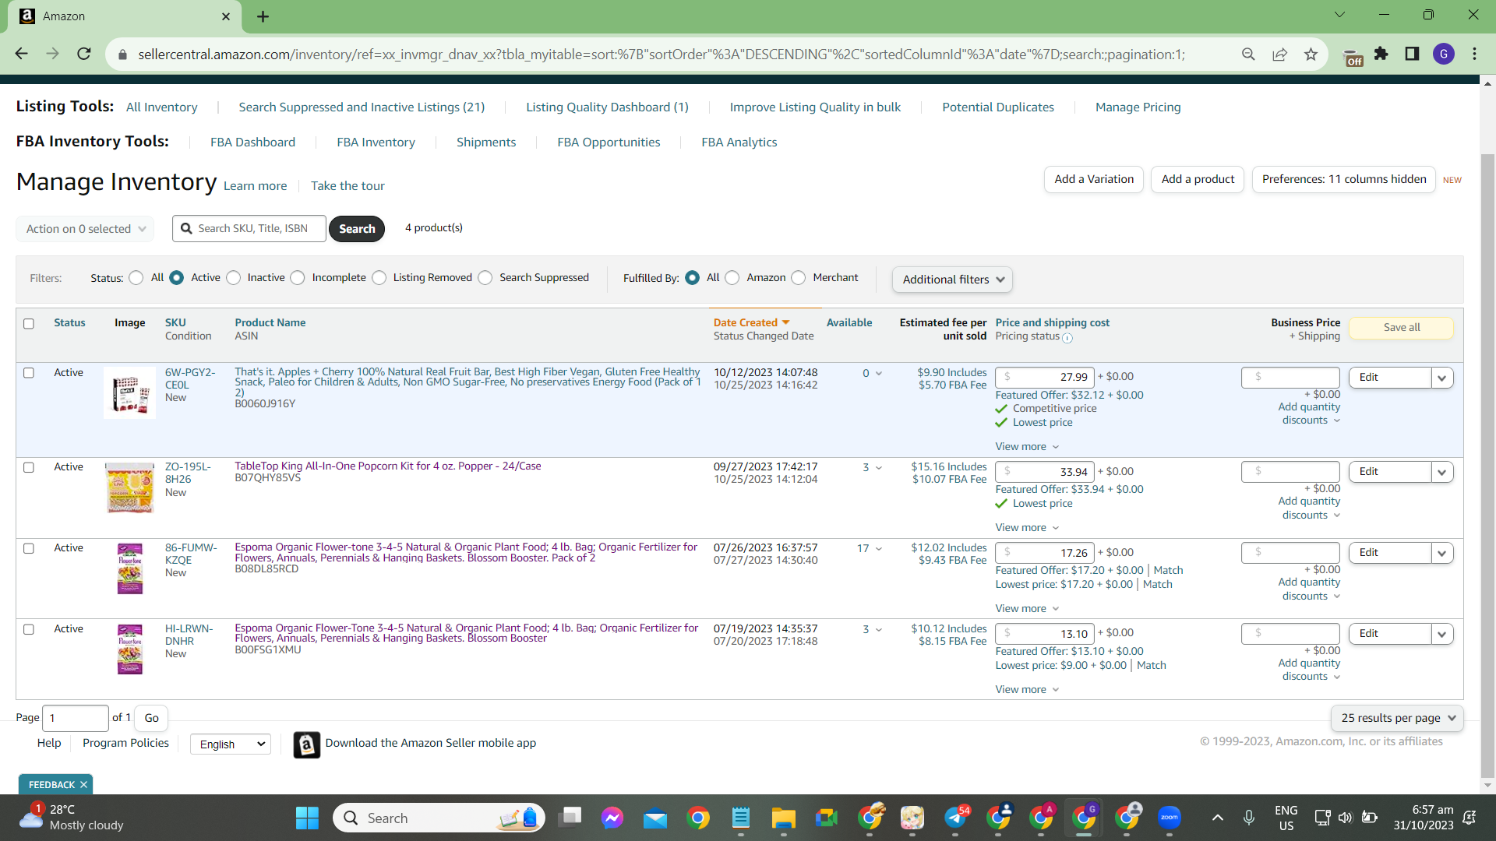1496x841 pixels.
Task: Click into Search SKU, Title, ISBN field
Action: point(249,229)
